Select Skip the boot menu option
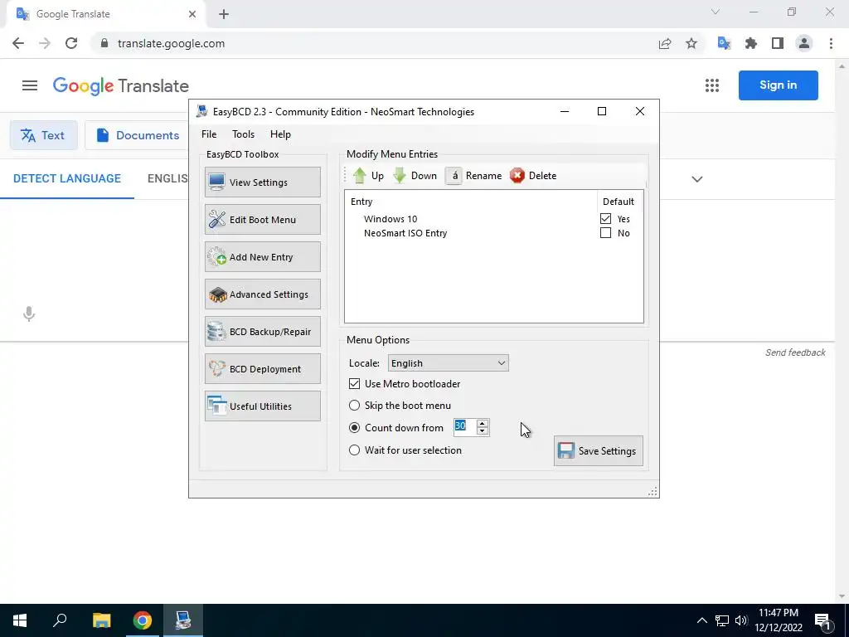The width and height of the screenshot is (849, 637). (x=354, y=405)
